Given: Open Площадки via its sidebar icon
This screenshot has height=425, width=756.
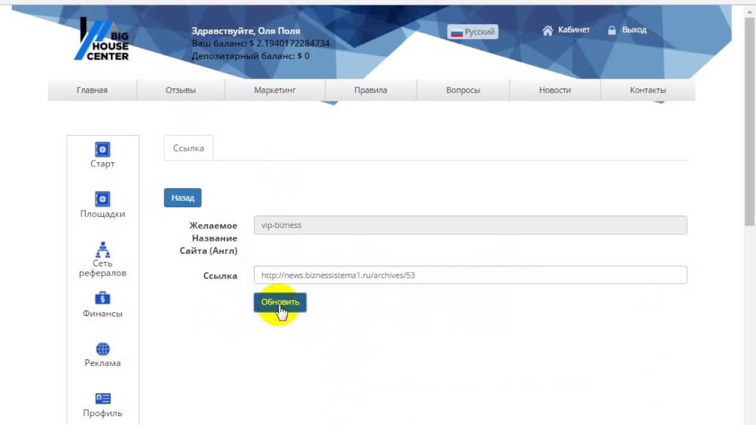Looking at the screenshot, I should (x=103, y=199).
